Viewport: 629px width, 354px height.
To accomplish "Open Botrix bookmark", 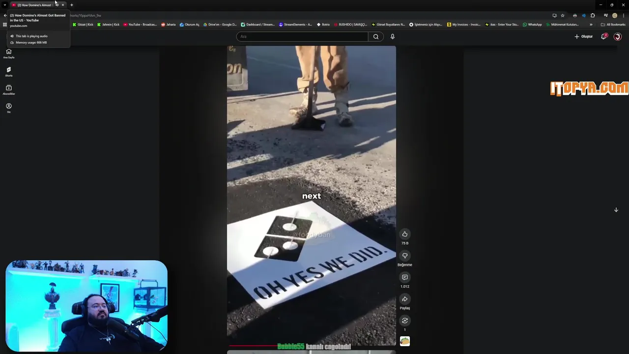I will 323,25.
